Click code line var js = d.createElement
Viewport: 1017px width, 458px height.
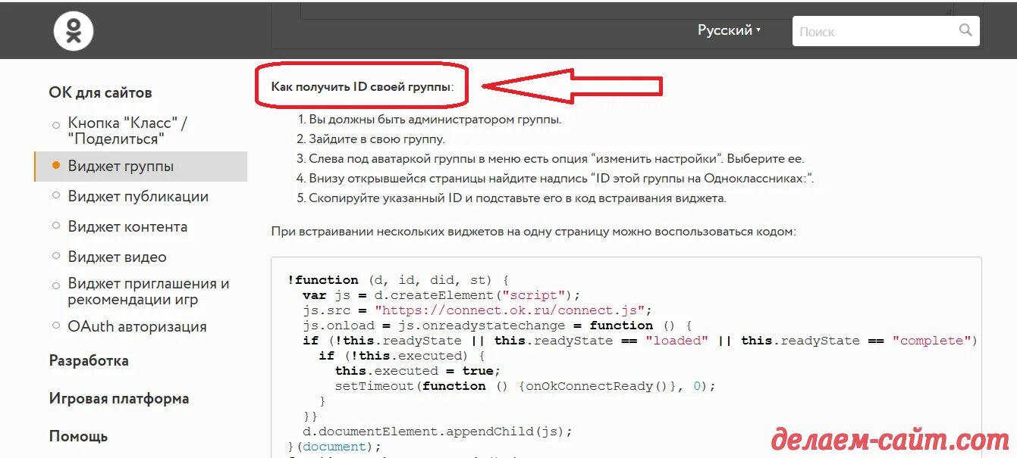441,295
